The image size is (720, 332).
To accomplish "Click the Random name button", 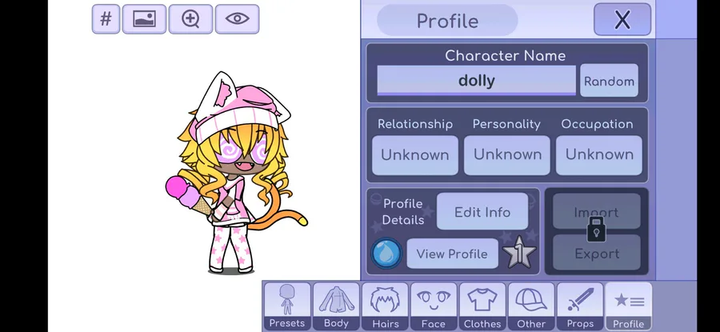I will click(609, 81).
